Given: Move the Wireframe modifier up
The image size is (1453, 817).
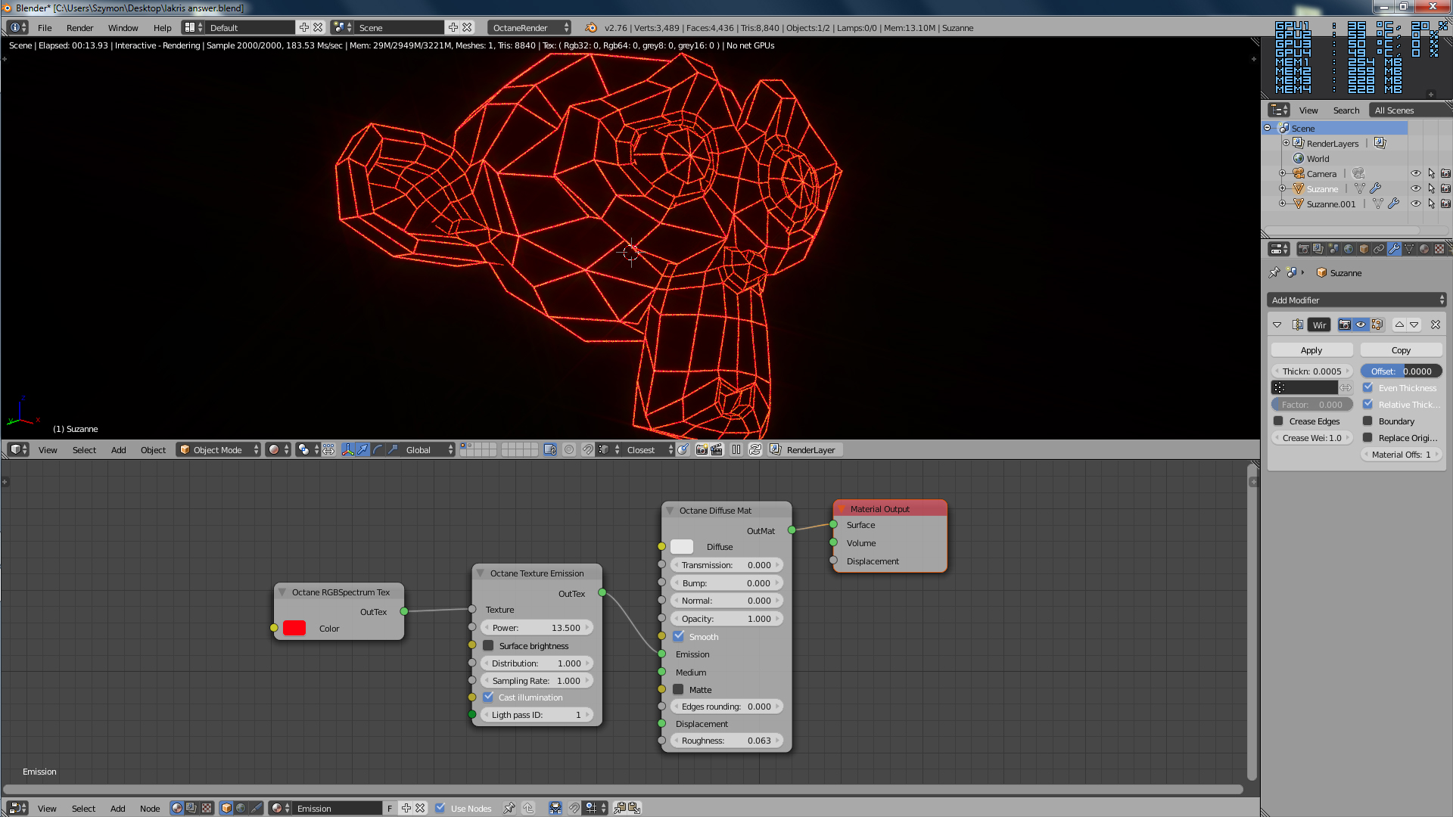Looking at the screenshot, I should (1399, 325).
